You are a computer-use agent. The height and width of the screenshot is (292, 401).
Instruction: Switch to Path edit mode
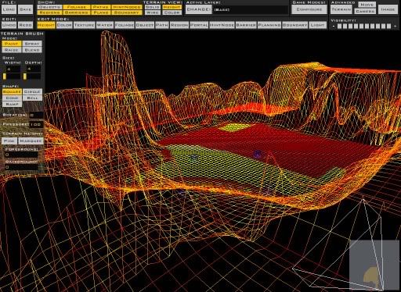tap(162, 25)
